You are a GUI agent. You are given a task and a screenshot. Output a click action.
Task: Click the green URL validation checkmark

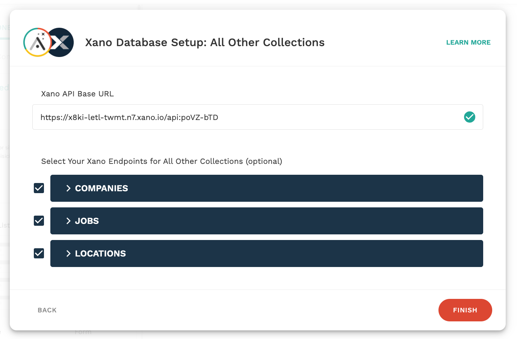pyautogui.click(x=469, y=117)
